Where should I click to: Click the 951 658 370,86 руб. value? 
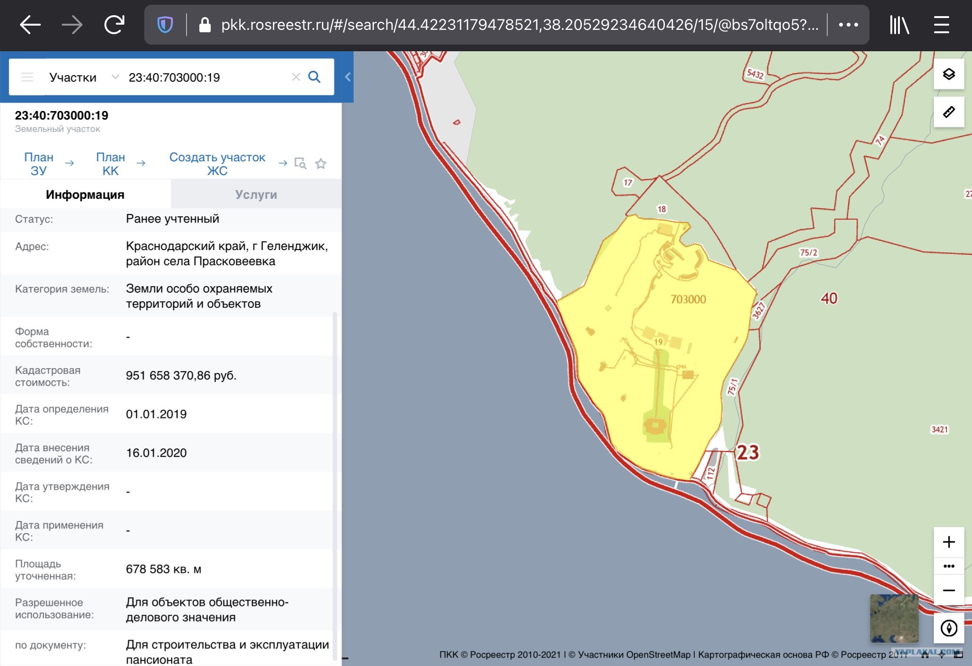tap(181, 375)
